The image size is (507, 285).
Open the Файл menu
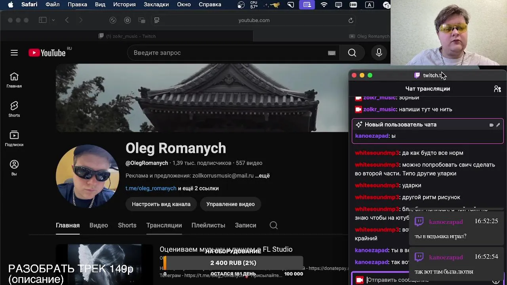click(x=52, y=4)
